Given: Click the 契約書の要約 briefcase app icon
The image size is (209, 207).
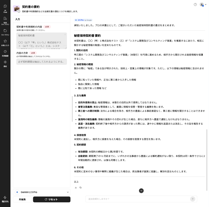Looking at the screenshot, I should [x=16, y=9].
